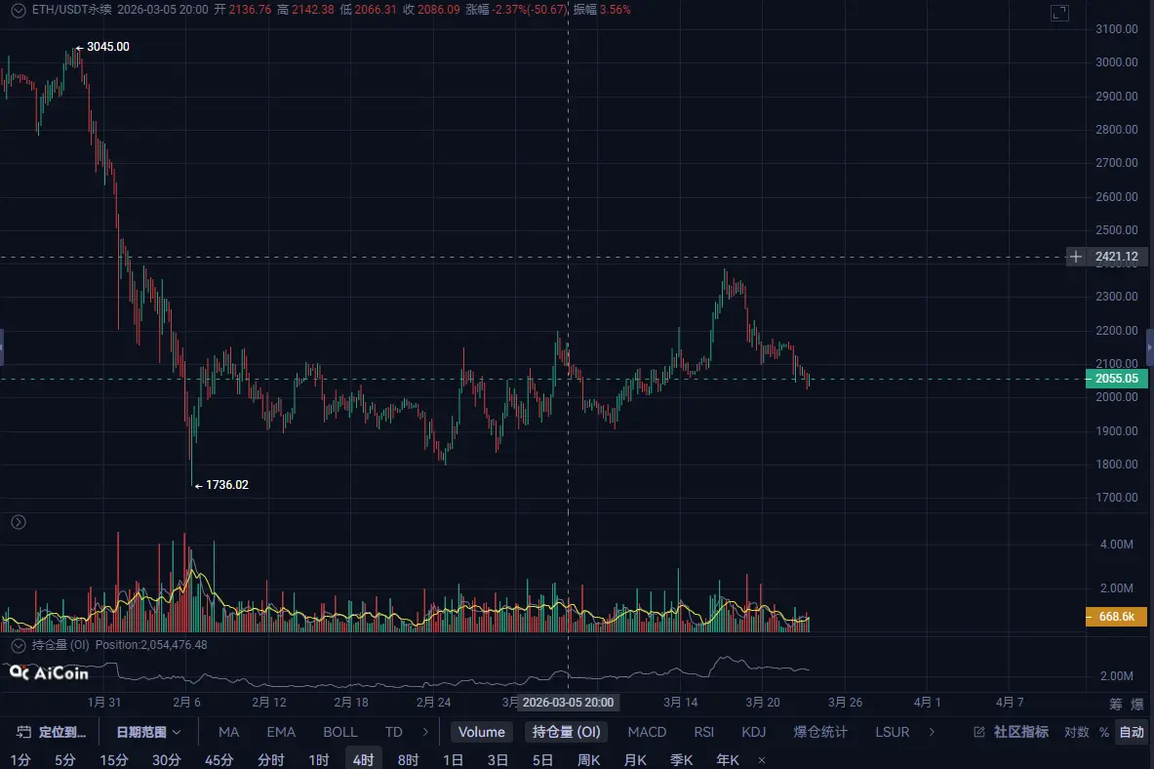Select the 1分 timeframe

pyautogui.click(x=20, y=759)
